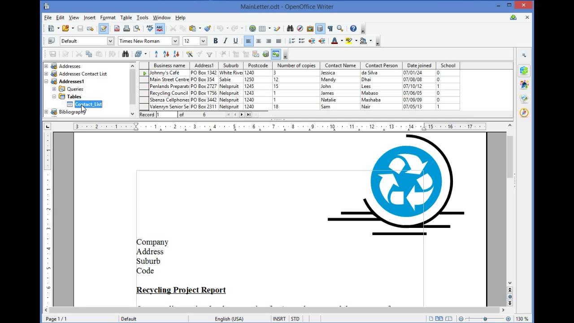This screenshot has height=323, width=574.
Task: Click the Increase Indent icon
Action: click(322, 41)
